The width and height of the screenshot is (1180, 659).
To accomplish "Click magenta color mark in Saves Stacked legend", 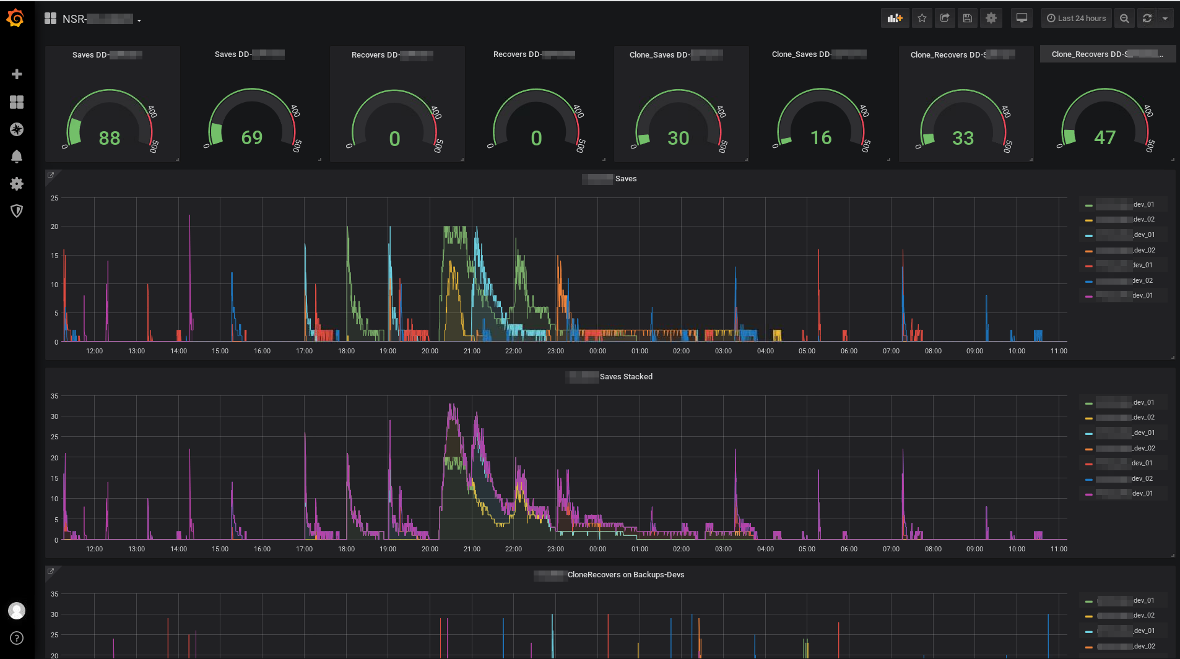I will pos(1088,494).
